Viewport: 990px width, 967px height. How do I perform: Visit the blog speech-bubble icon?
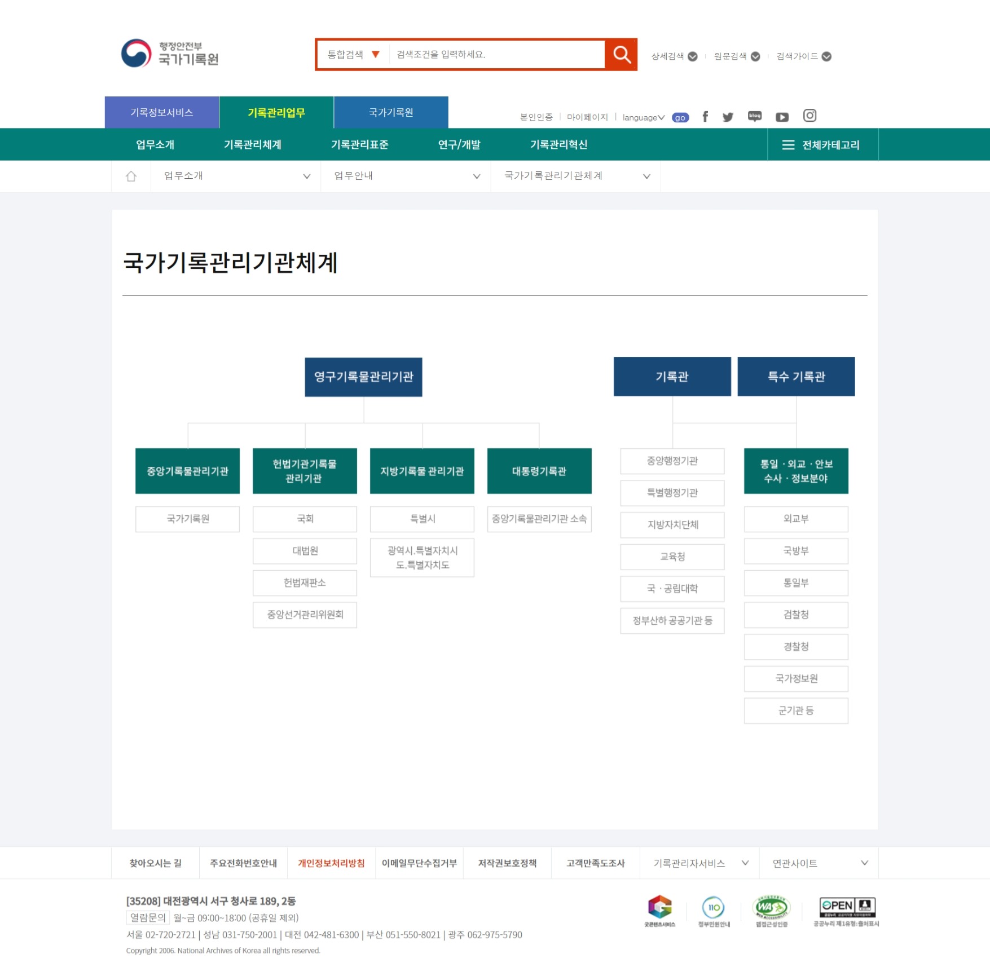click(754, 116)
